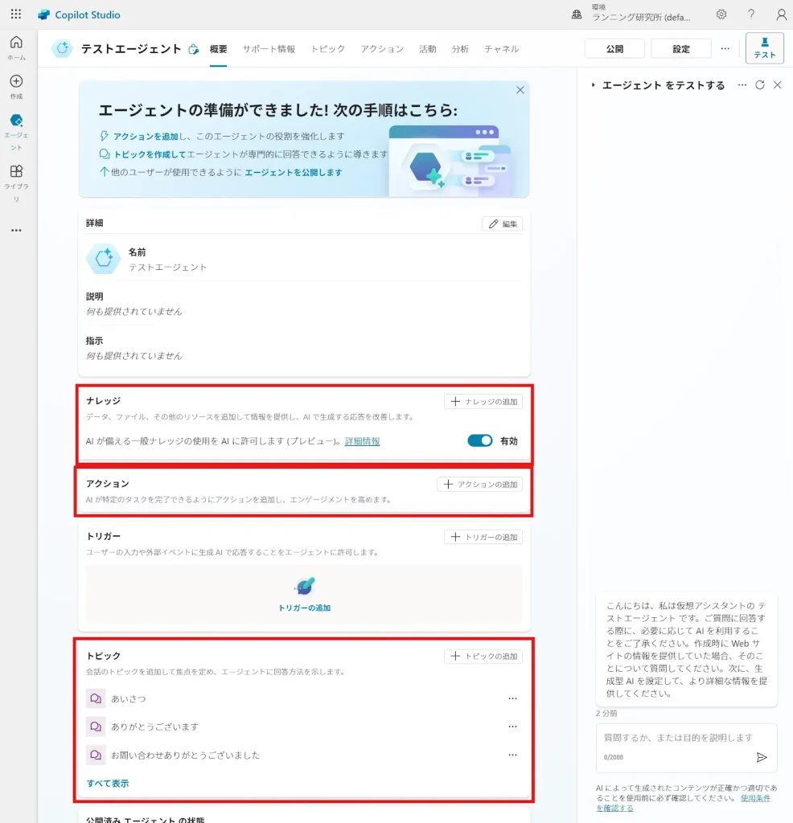The height and width of the screenshot is (823, 793).
Task: Open the account profile icon
Action: pyautogui.click(x=781, y=14)
